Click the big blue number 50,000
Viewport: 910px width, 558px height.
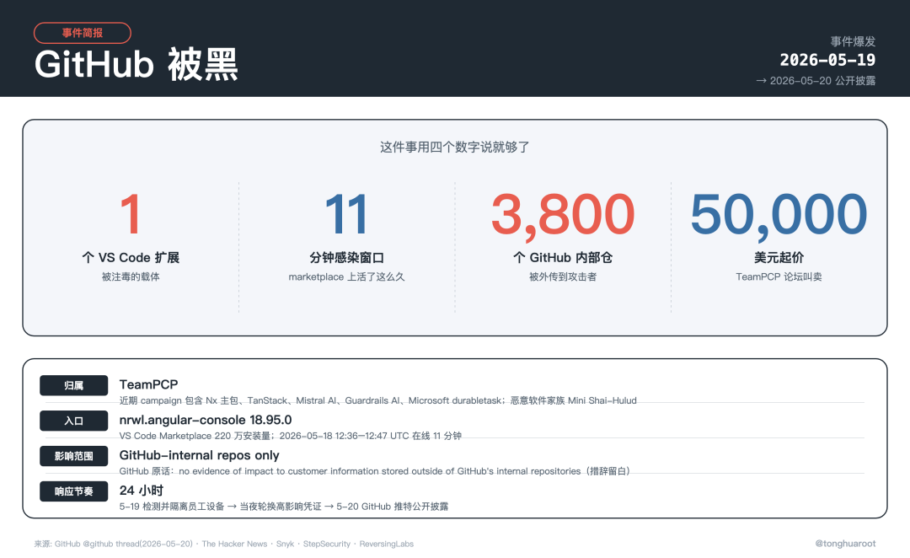[779, 216]
